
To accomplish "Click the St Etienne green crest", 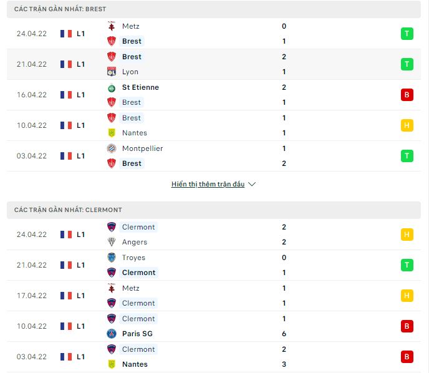I will tap(112, 87).
